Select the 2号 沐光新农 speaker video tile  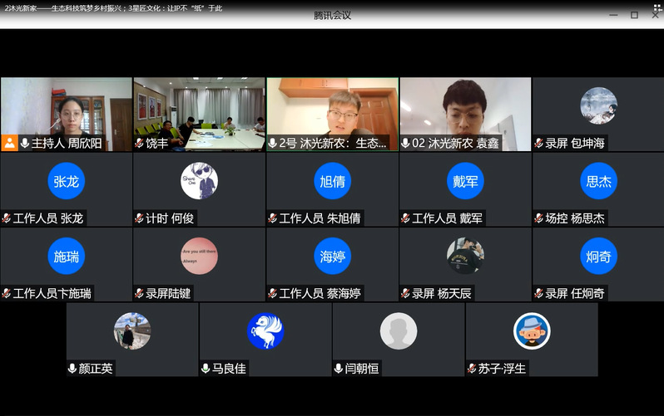pos(332,108)
